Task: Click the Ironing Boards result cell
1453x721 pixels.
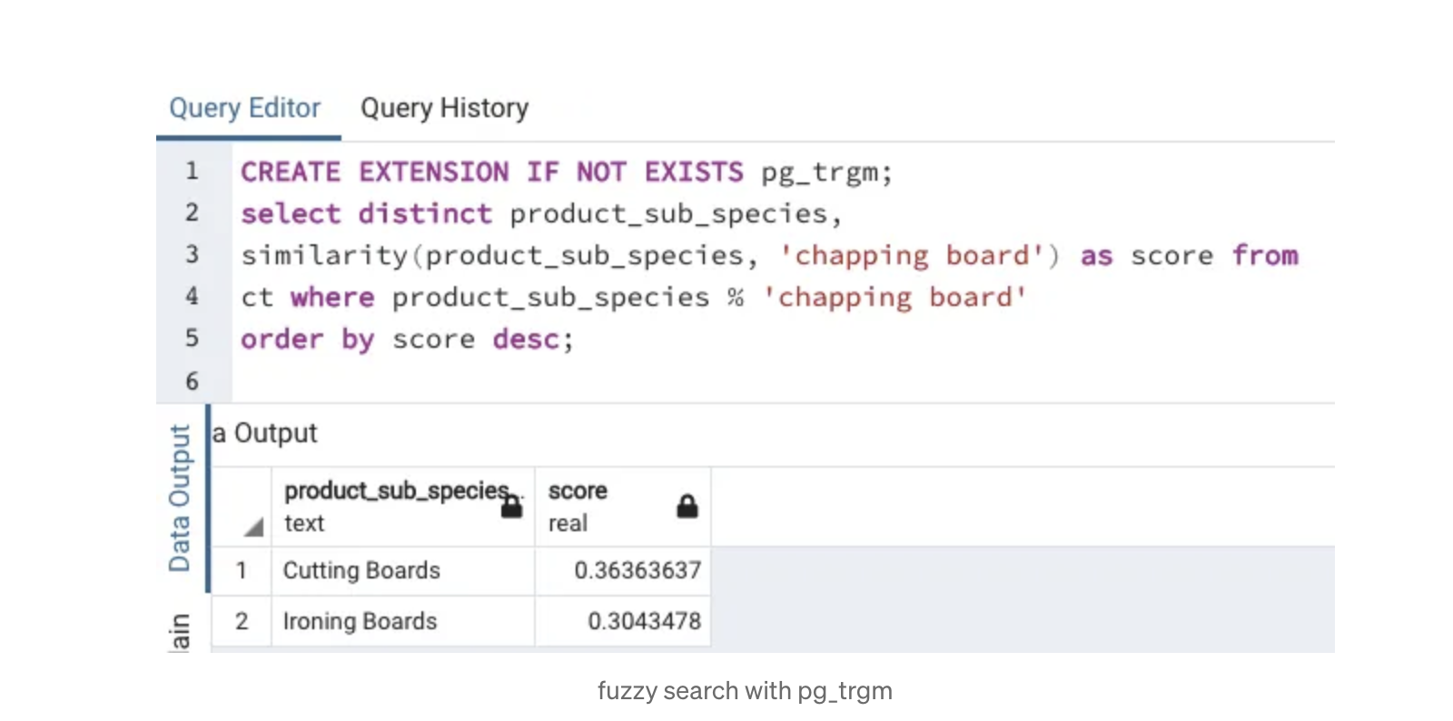Action: click(x=360, y=621)
